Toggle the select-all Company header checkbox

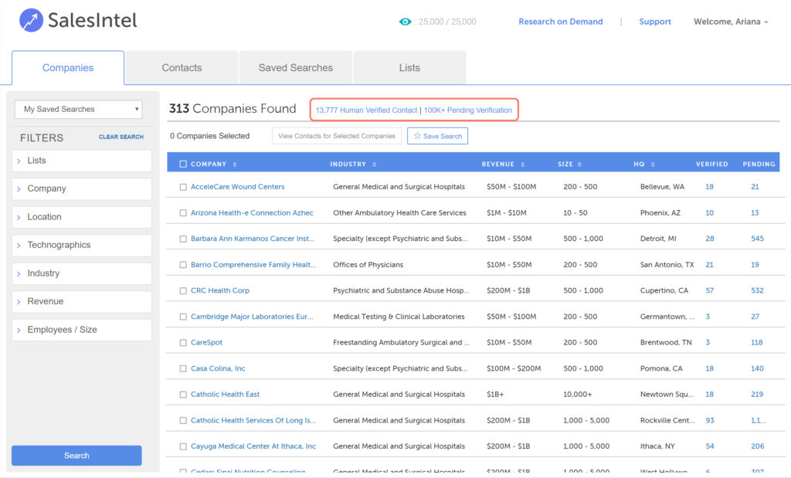[x=183, y=164]
